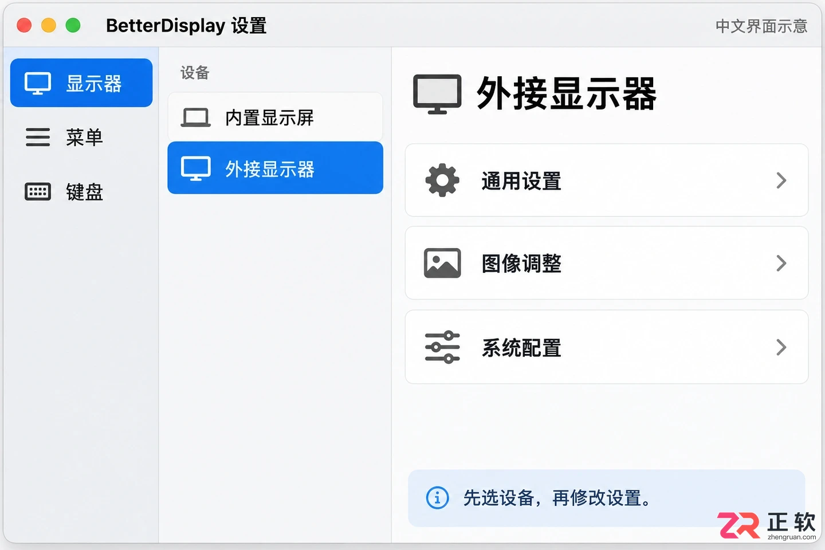Image resolution: width=825 pixels, height=550 pixels.
Task: Open the 通用设置 row label
Action: (x=521, y=181)
